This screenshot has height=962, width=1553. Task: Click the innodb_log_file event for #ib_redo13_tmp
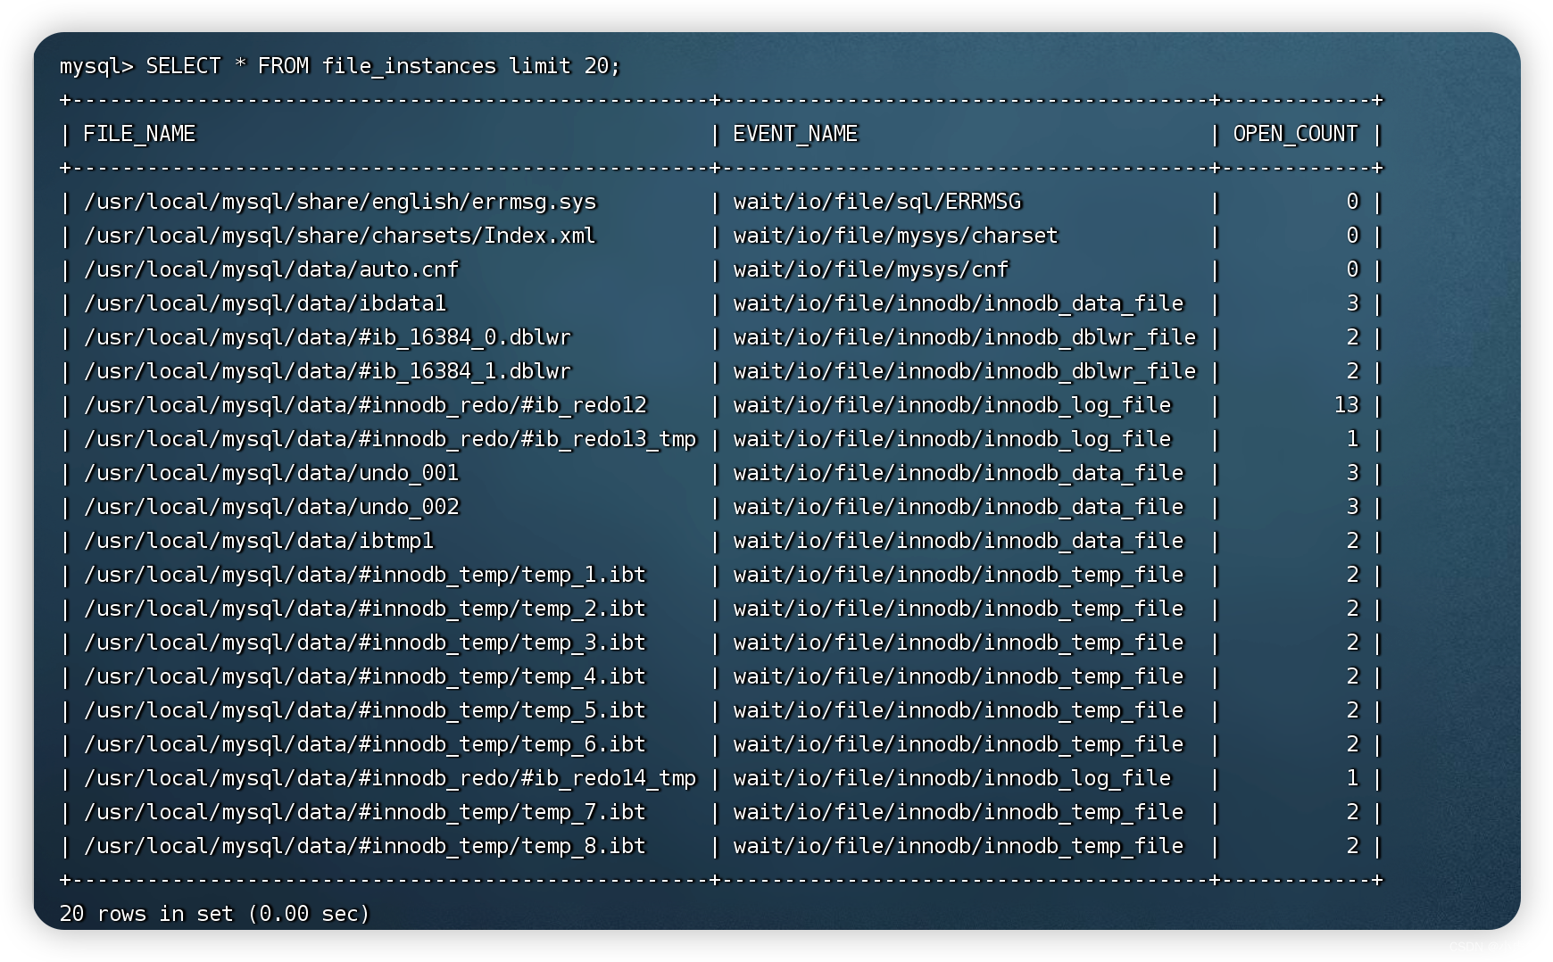(952, 439)
